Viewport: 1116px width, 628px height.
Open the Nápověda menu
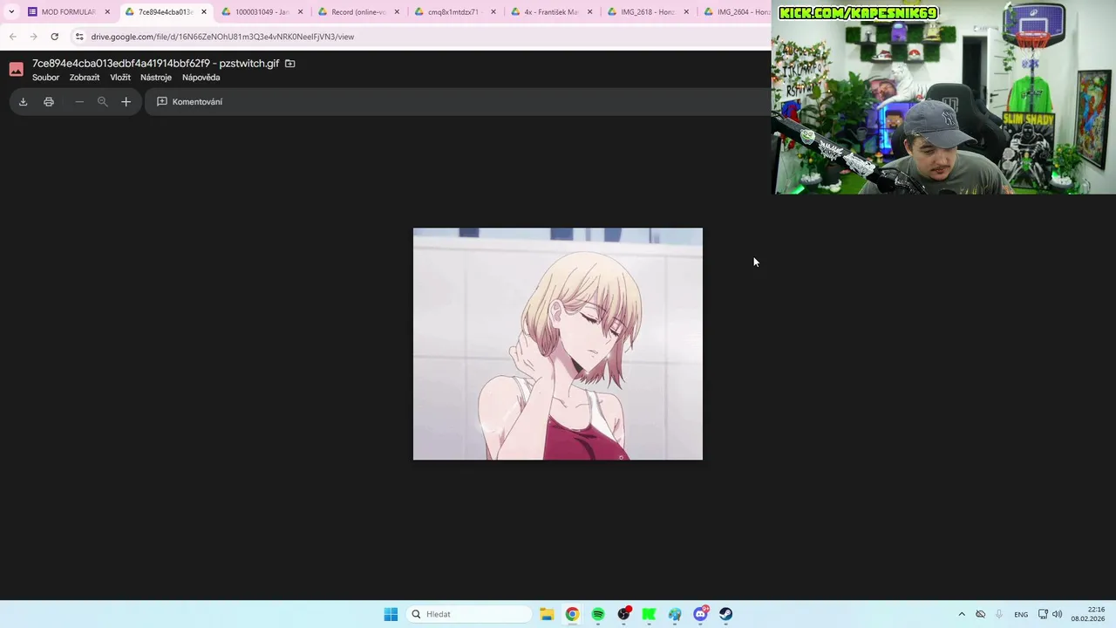coord(201,78)
